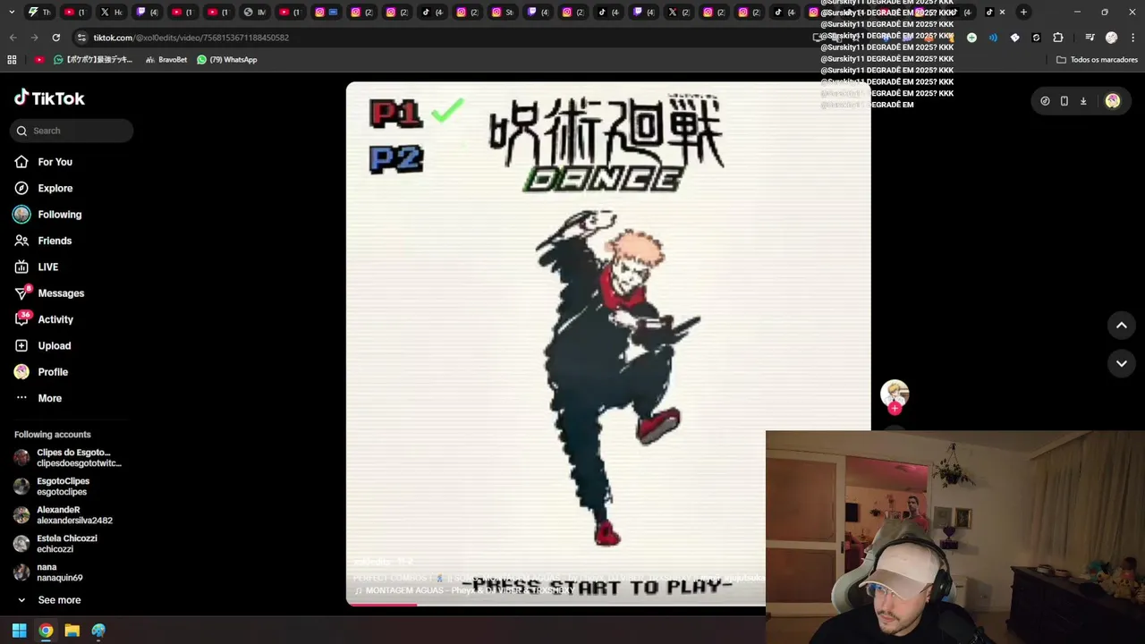
Task: Switch to the first tab labeled Th
Action: [x=39, y=13]
